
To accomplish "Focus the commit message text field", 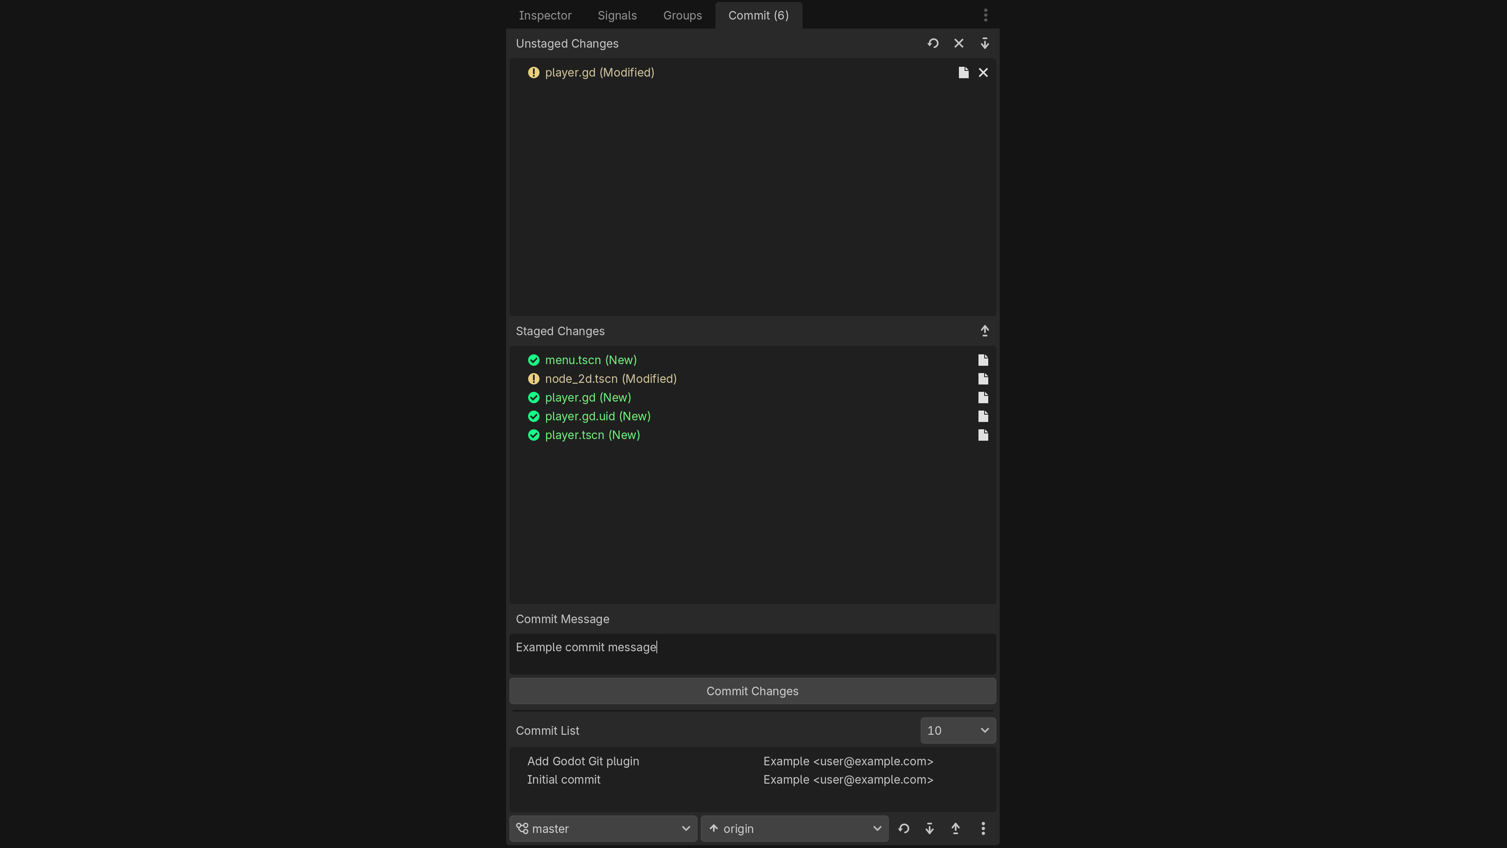I will click(x=752, y=654).
